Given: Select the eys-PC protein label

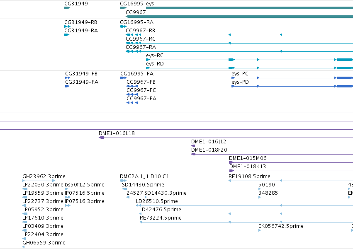Looking at the screenshot, I should click(x=240, y=74).
